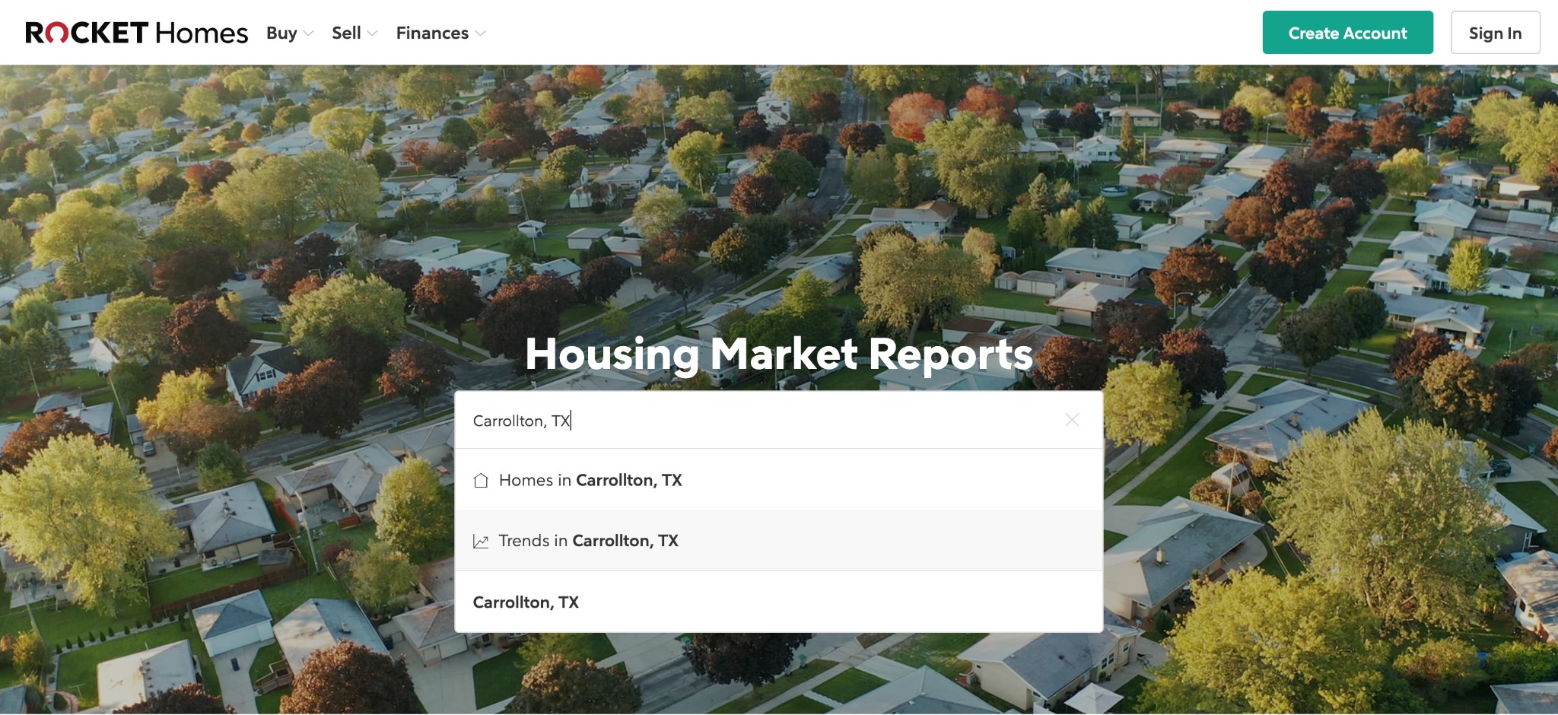Image resolution: width=1558 pixels, height=715 pixels.
Task: Expand the Buy menu
Action: [288, 33]
